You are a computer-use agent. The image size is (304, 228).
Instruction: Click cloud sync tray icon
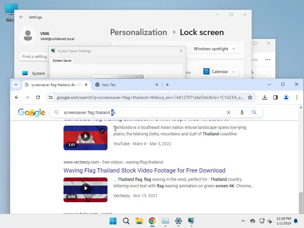pos(252,221)
